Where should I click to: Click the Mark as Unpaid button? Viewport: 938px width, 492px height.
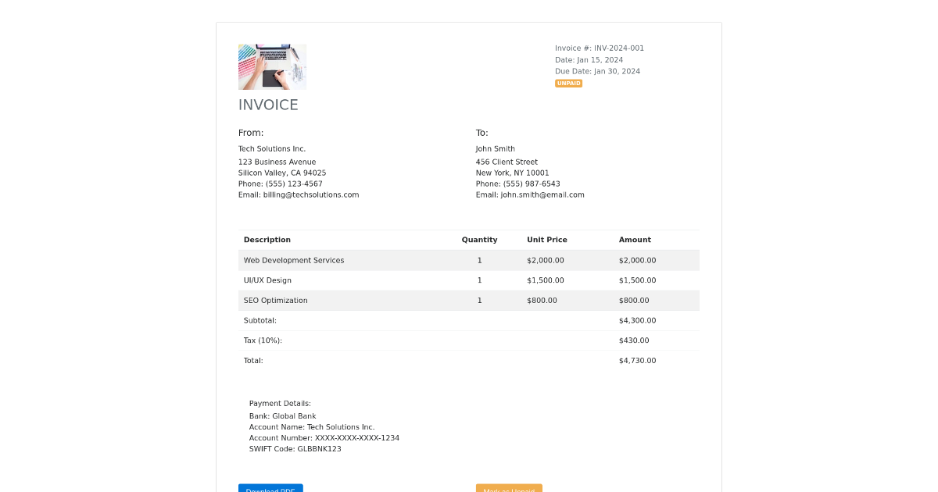509,489
